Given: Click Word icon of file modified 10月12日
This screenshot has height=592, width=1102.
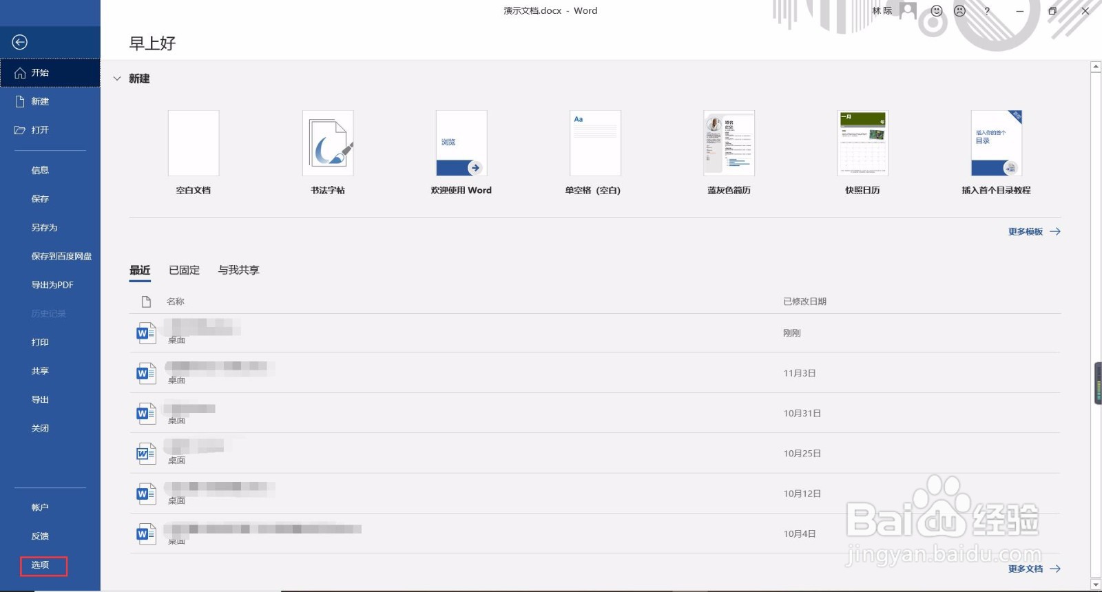Looking at the screenshot, I should (x=146, y=494).
